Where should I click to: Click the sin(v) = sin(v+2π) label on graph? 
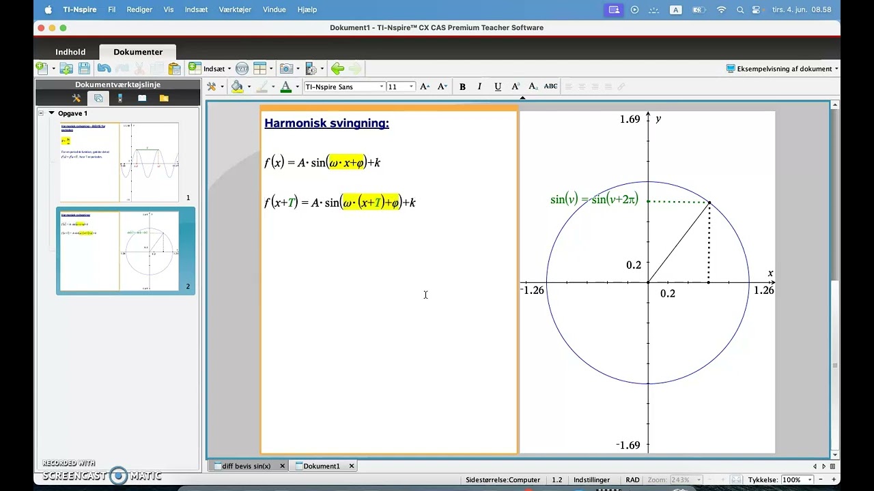coord(594,199)
